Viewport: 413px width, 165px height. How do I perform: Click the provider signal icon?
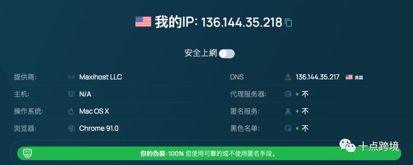coord(71,77)
